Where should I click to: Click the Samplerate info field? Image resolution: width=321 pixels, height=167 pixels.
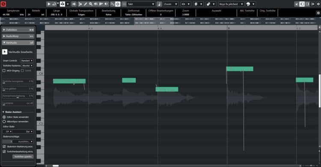tap(13, 13)
